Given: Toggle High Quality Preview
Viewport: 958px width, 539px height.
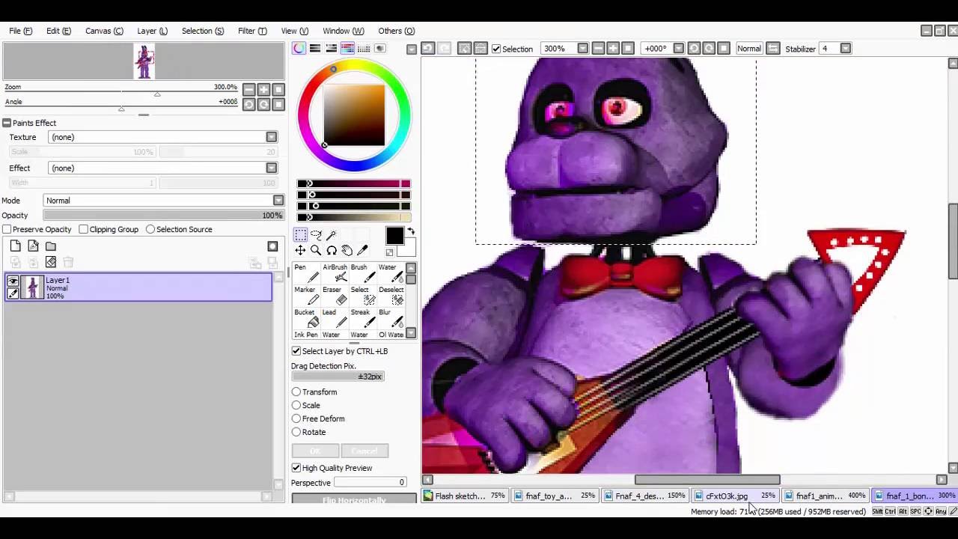Looking at the screenshot, I should coord(296,468).
